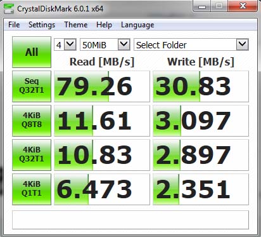The height and width of the screenshot is (237, 261).
Task: Start the Seq Q32T1 test
Action: point(32,86)
